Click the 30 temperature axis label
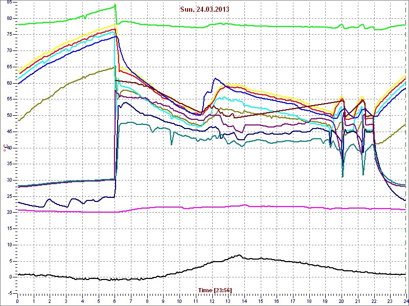Viewport: 409px width, 306px height. 9,180
